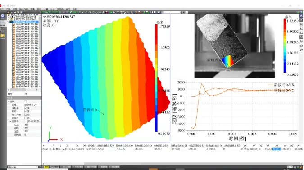304x170 pixels.
Task: Click the VT value 1155.53
Action: 268,149
